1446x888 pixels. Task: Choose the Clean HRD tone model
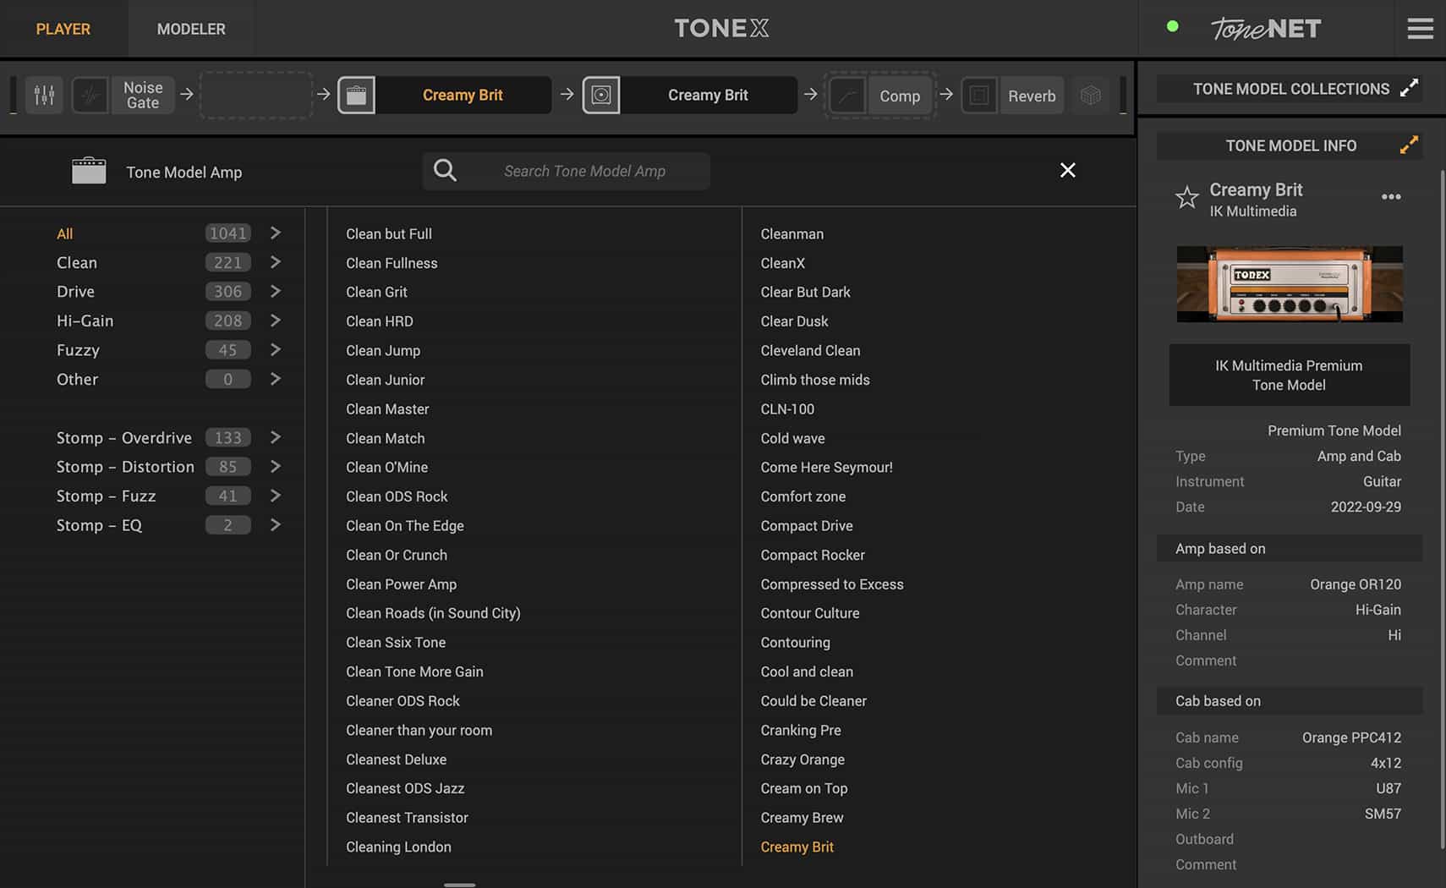point(380,321)
